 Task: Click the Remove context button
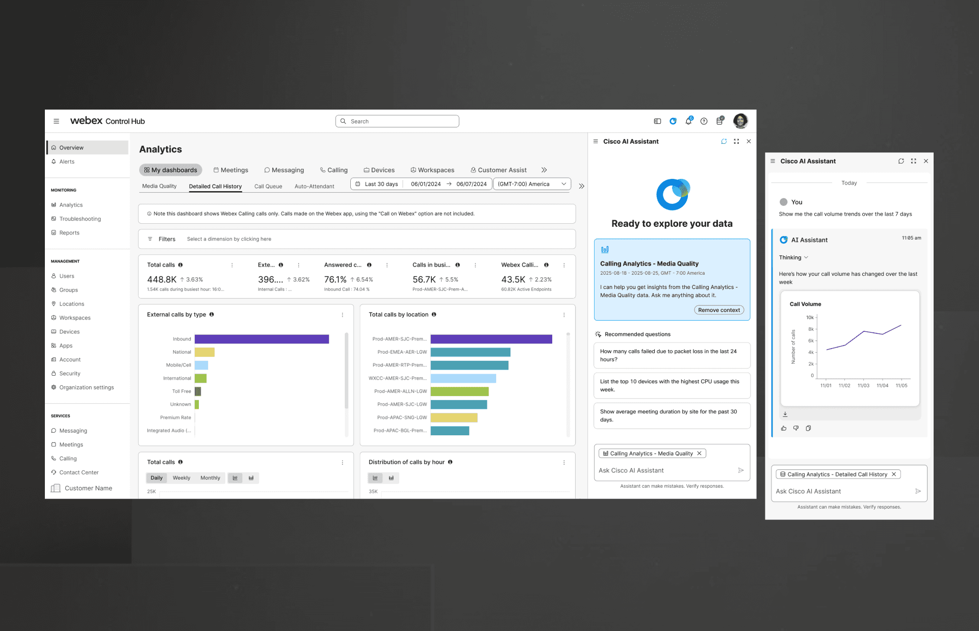pos(718,310)
